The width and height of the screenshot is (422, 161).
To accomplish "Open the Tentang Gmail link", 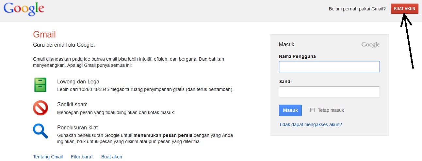I will pyautogui.click(x=48, y=157).
